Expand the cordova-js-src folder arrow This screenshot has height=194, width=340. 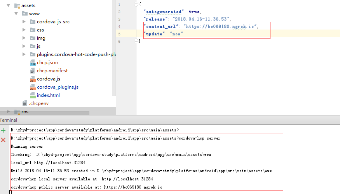(24, 22)
